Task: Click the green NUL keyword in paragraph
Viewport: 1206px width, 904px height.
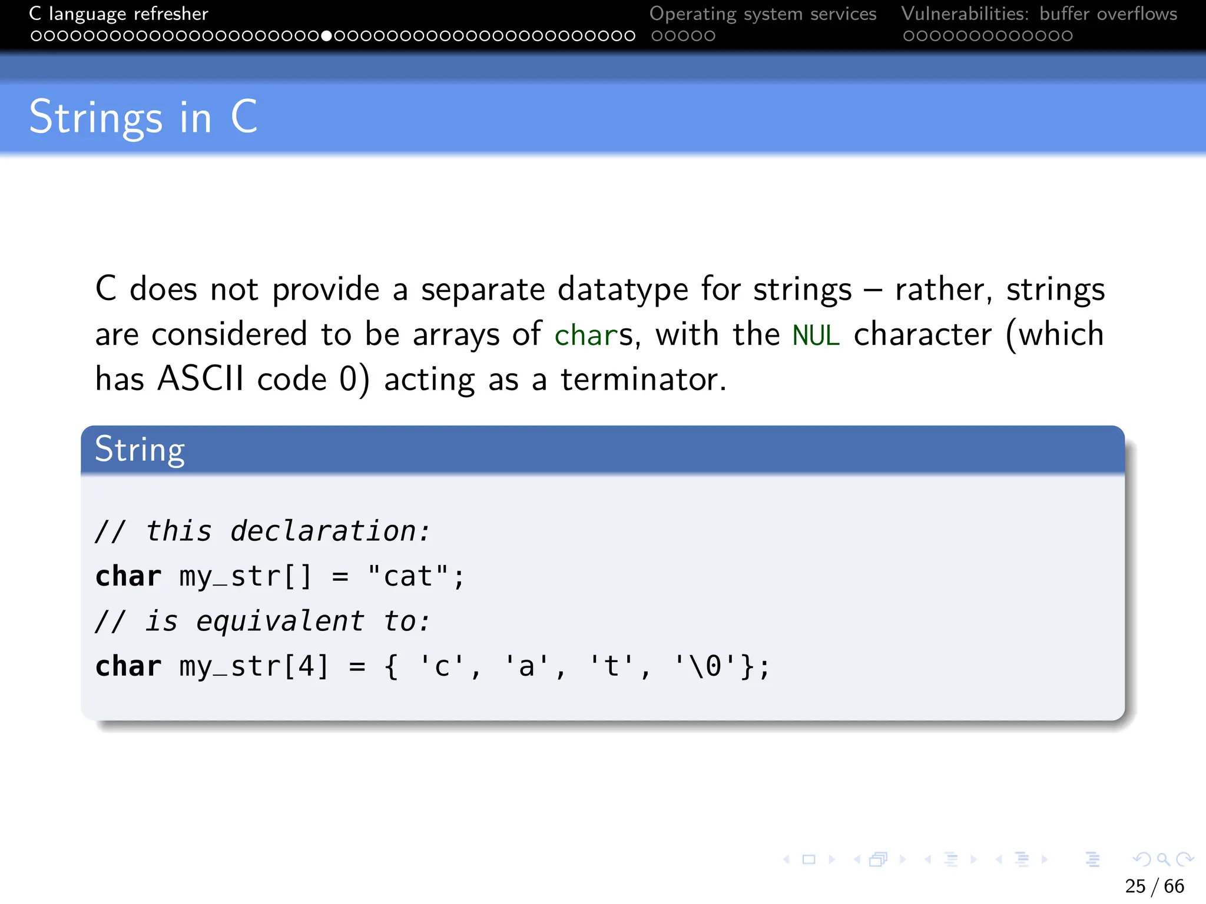Action: [816, 335]
